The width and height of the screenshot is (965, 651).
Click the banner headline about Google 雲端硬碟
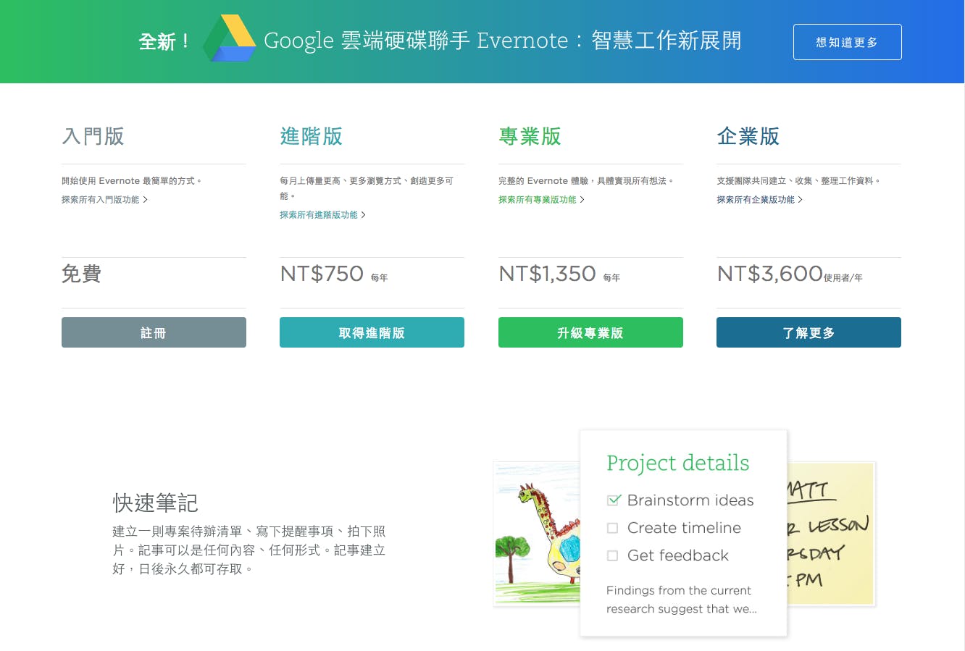coord(503,41)
